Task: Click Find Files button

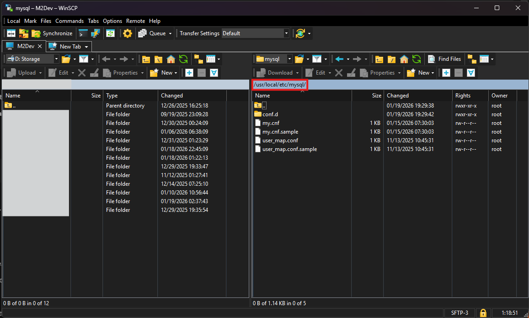Action: click(x=444, y=59)
